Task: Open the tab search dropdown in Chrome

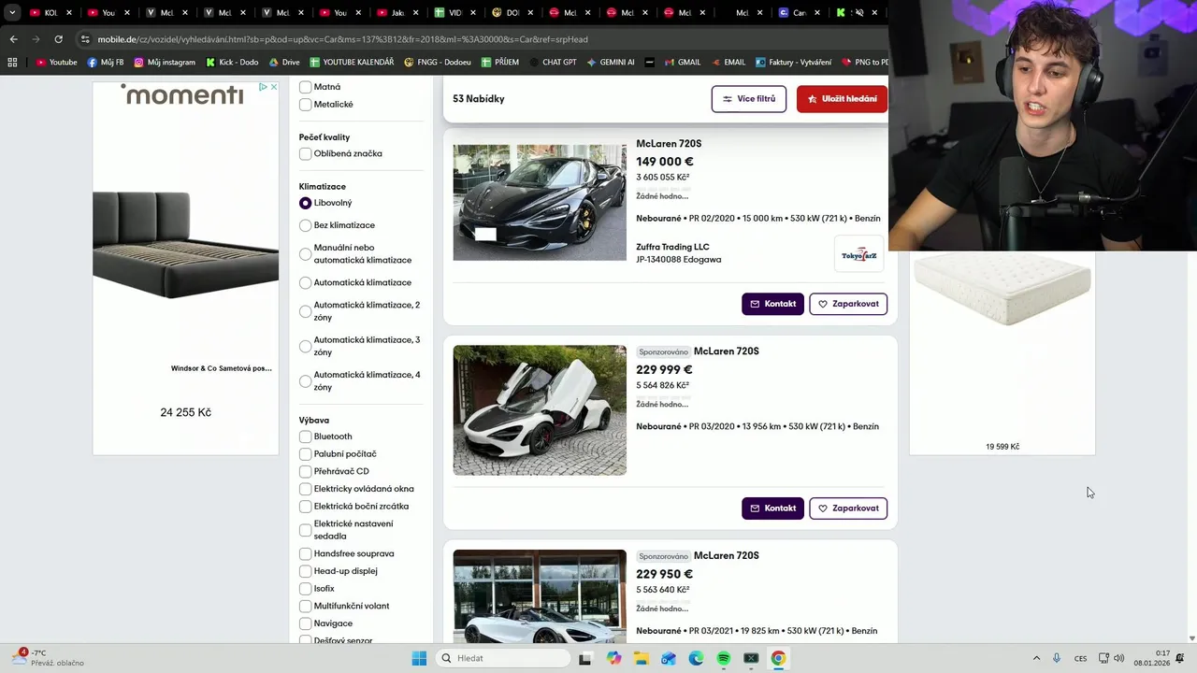Action: [x=12, y=13]
